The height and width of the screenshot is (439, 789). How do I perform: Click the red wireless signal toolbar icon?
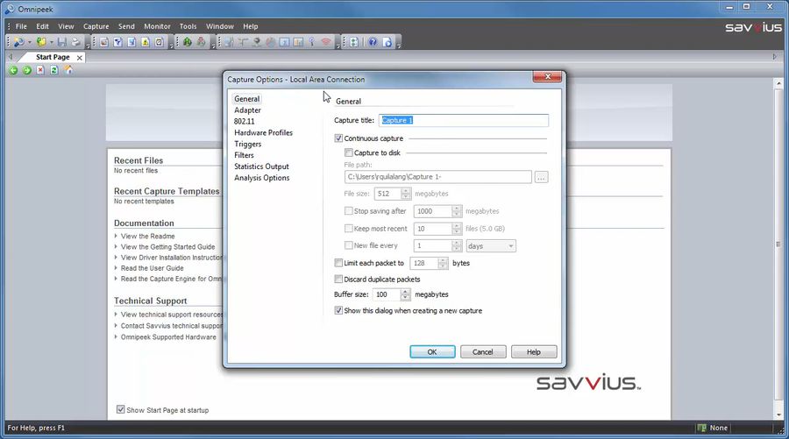pos(325,42)
